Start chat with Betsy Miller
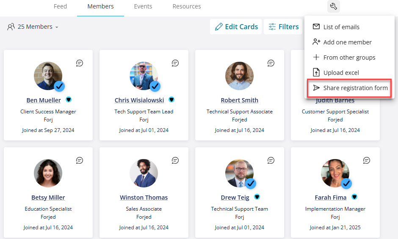 pos(80,160)
